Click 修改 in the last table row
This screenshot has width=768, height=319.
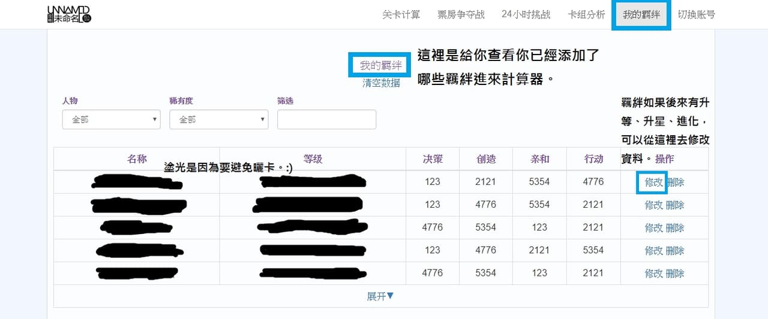point(653,273)
